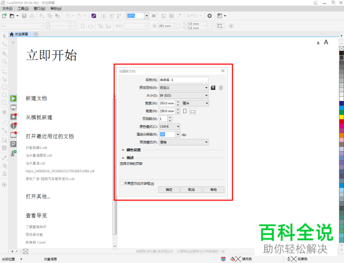344x263 pixels.
Task: Click the plus tab to add document
Action: (x=36, y=34)
